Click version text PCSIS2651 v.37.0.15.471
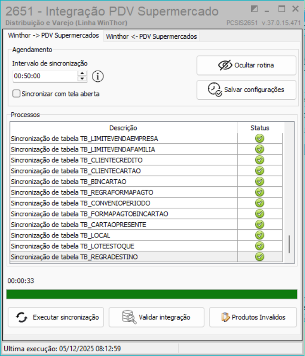 click(263, 23)
